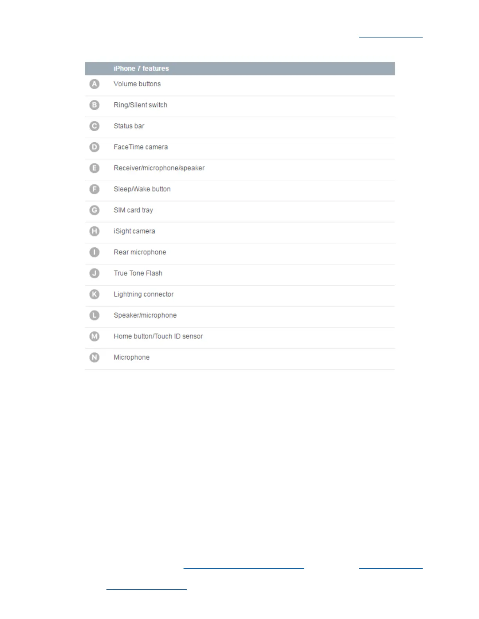Screen dimensions: 479x619
Task: Select the "Home button/Touch ID sensor" text
Action: pos(158,336)
